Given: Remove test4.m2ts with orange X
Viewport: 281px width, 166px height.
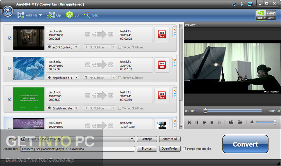Looking at the screenshot, I should (x=175, y=30).
